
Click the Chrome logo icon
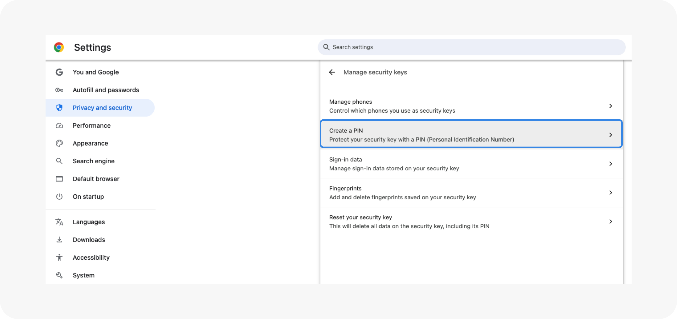[59, 47]
